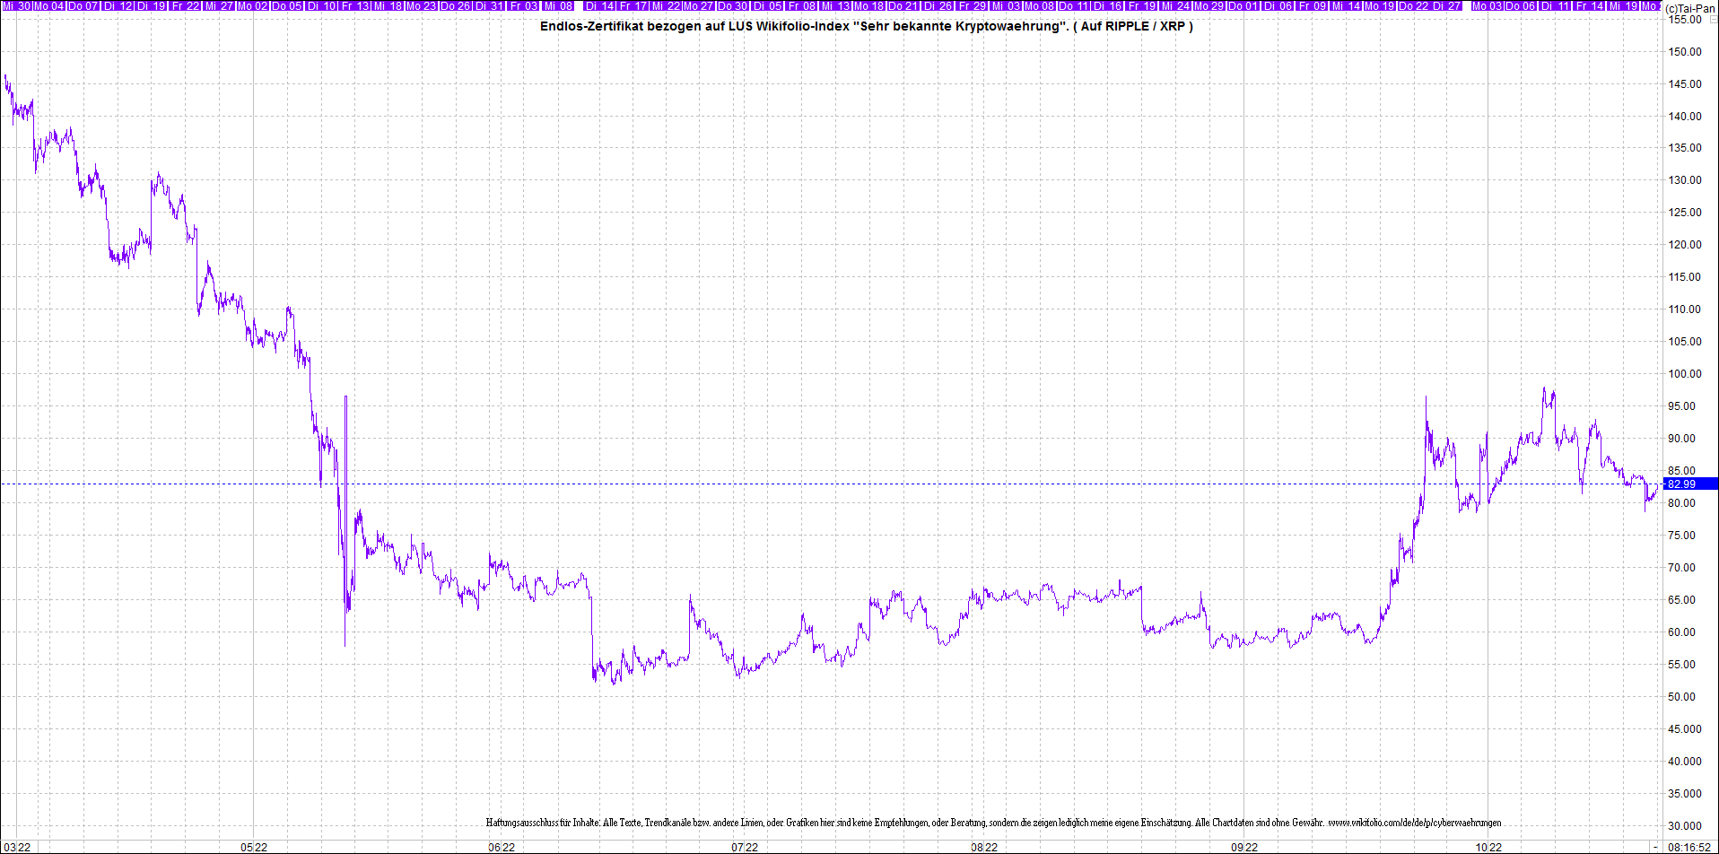
Task: Click the 55.00 price axis label
Action: (1682, 665)
